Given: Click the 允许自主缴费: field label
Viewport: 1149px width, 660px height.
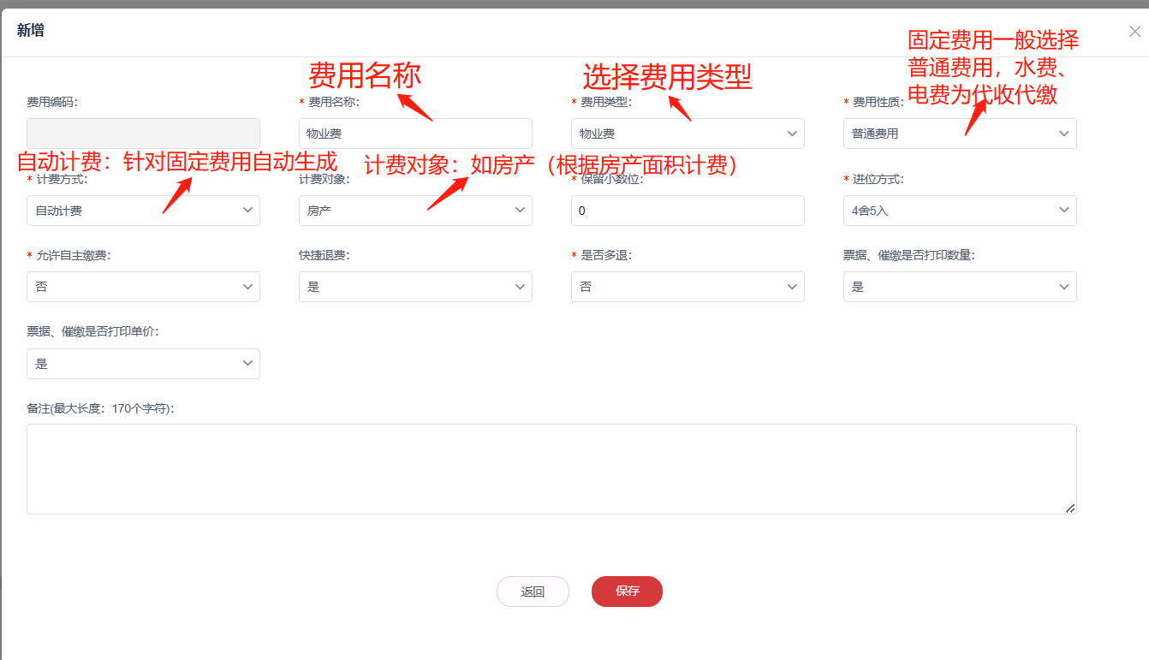Looking at the screenshot, I should click(x=74, y=256).
